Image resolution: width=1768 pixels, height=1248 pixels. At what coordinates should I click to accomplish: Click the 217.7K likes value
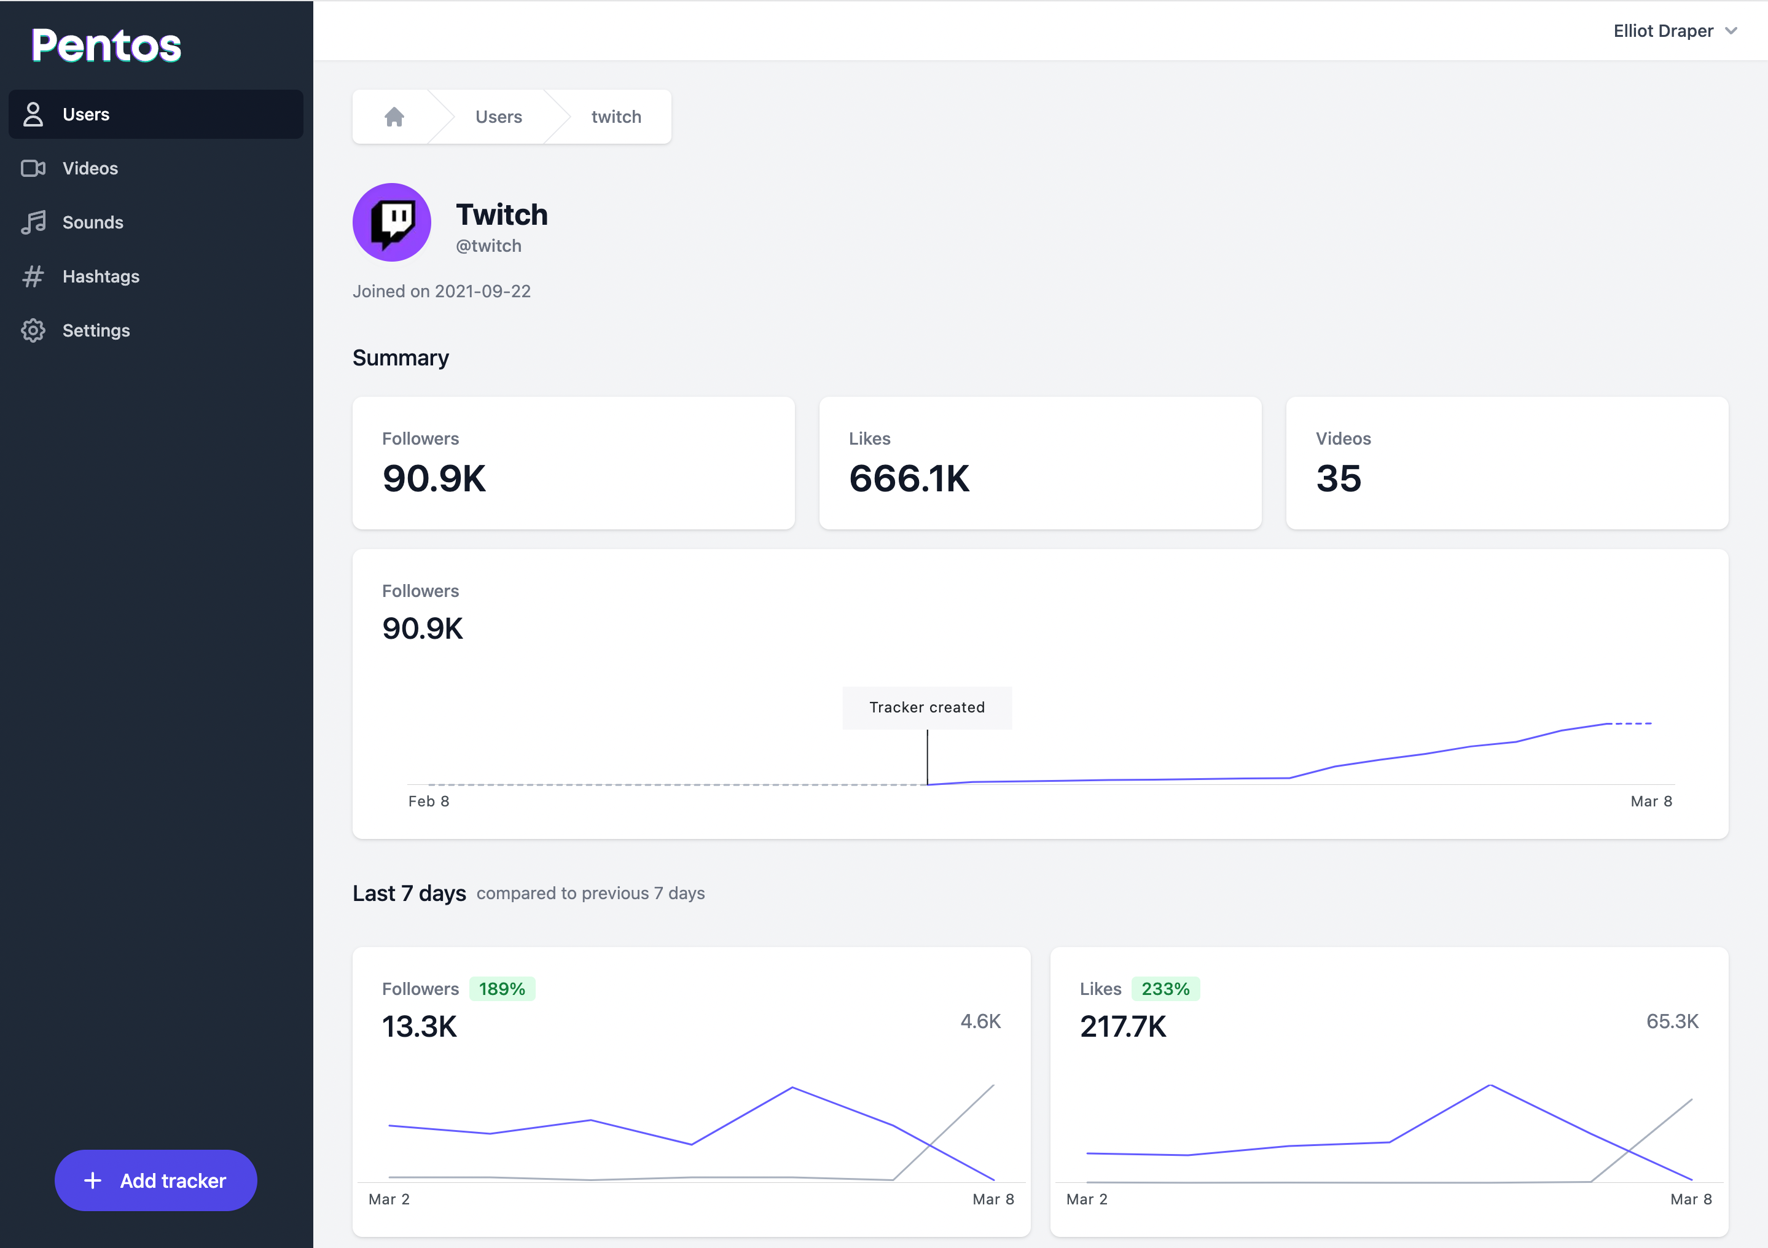pos(1123,1026)
